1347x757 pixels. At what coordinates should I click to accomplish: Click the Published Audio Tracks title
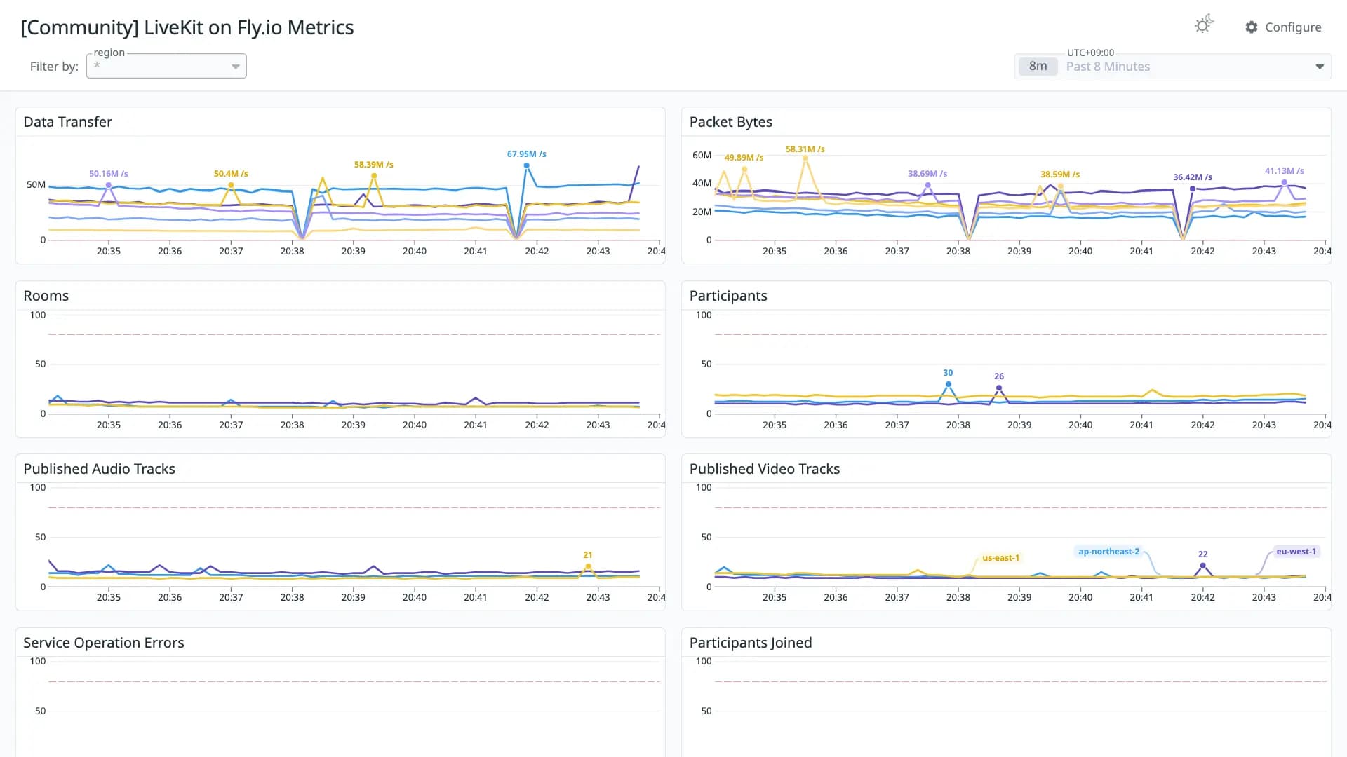click(x=99, y=469)
